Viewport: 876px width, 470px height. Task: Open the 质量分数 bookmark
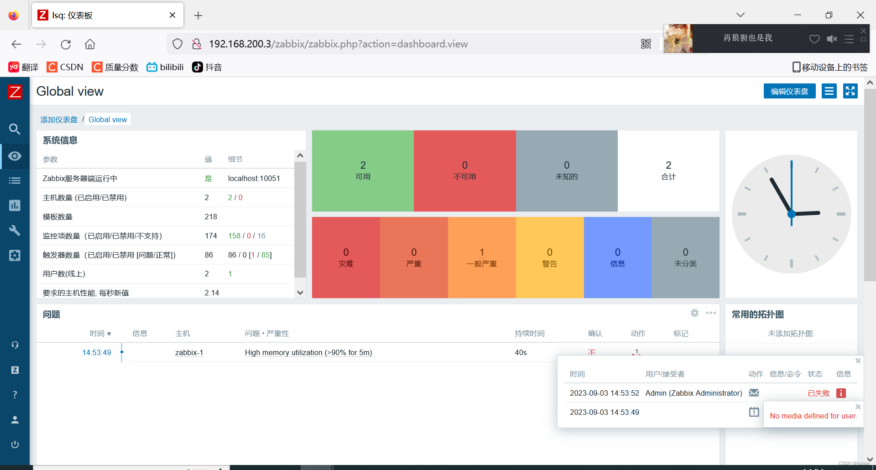click(x=115, y=67)
